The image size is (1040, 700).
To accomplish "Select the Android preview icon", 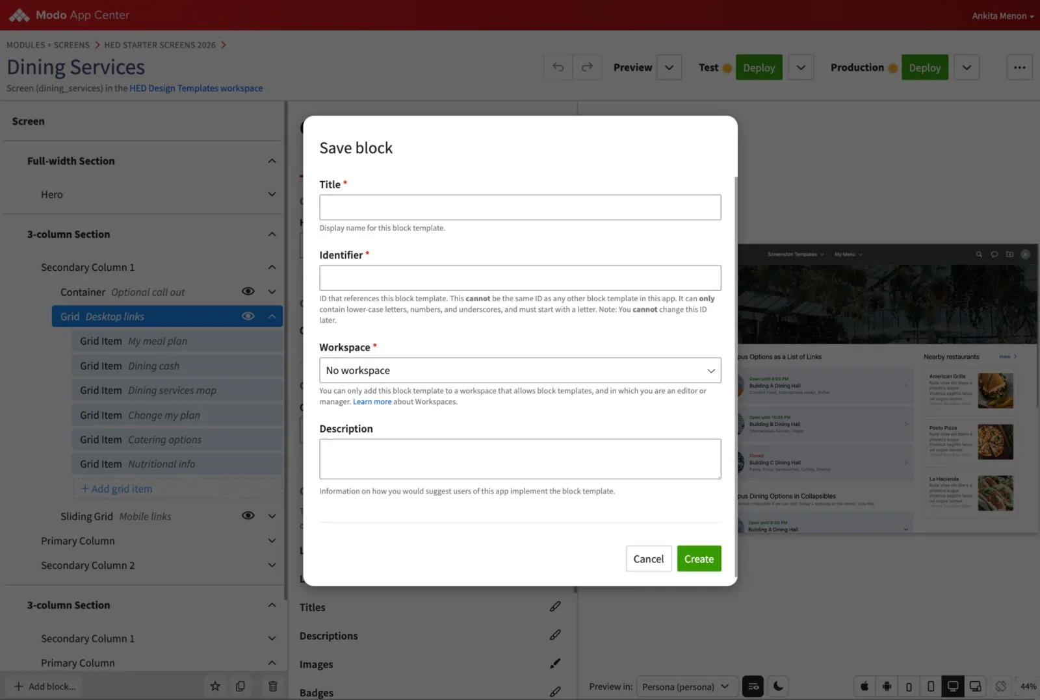I will click(x=887, y=686).
